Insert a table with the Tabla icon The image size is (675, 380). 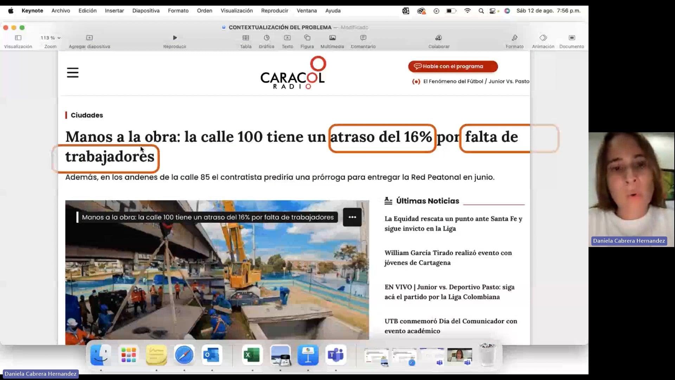(x=246, y=38)
